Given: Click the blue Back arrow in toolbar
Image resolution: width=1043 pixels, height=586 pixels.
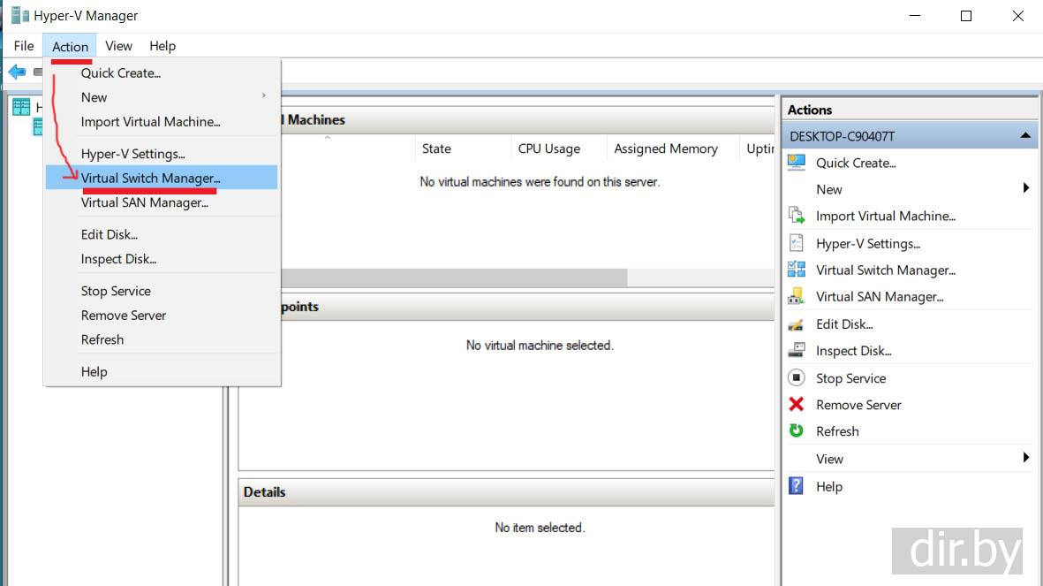Looking at the screenshot, I should coord(18,72).
